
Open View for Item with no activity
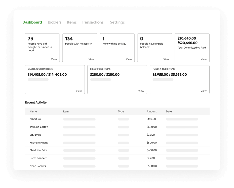point(129,59)
